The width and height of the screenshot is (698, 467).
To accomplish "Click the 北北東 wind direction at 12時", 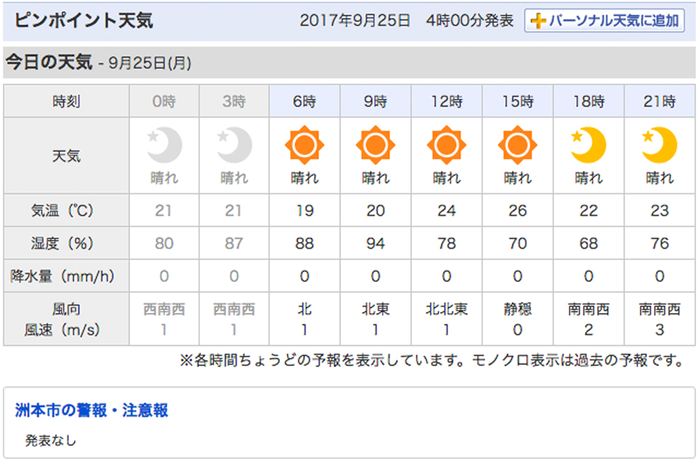I will (x=446, y=309).
